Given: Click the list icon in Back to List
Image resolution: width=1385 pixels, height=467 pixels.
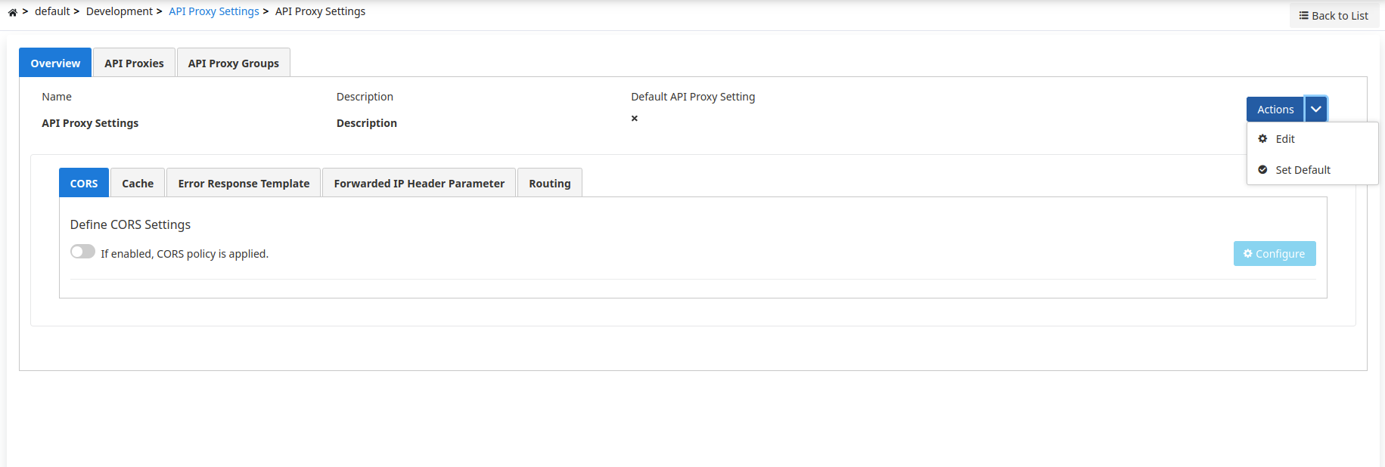Looking at the screenshot, I should click(1303, 16).
